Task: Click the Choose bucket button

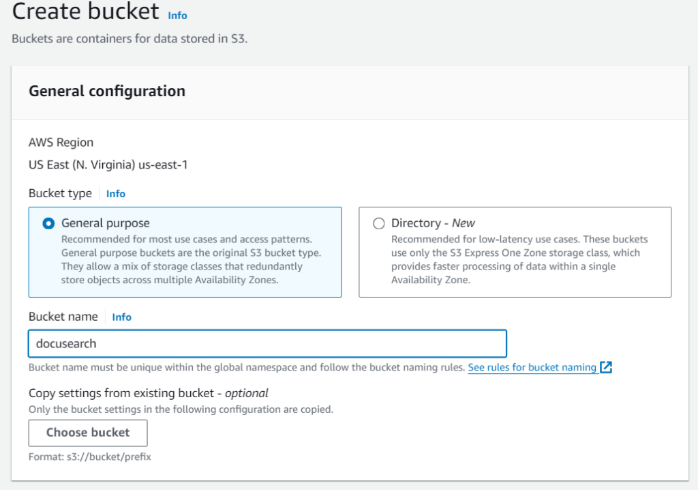Action: tap(88, 433)
